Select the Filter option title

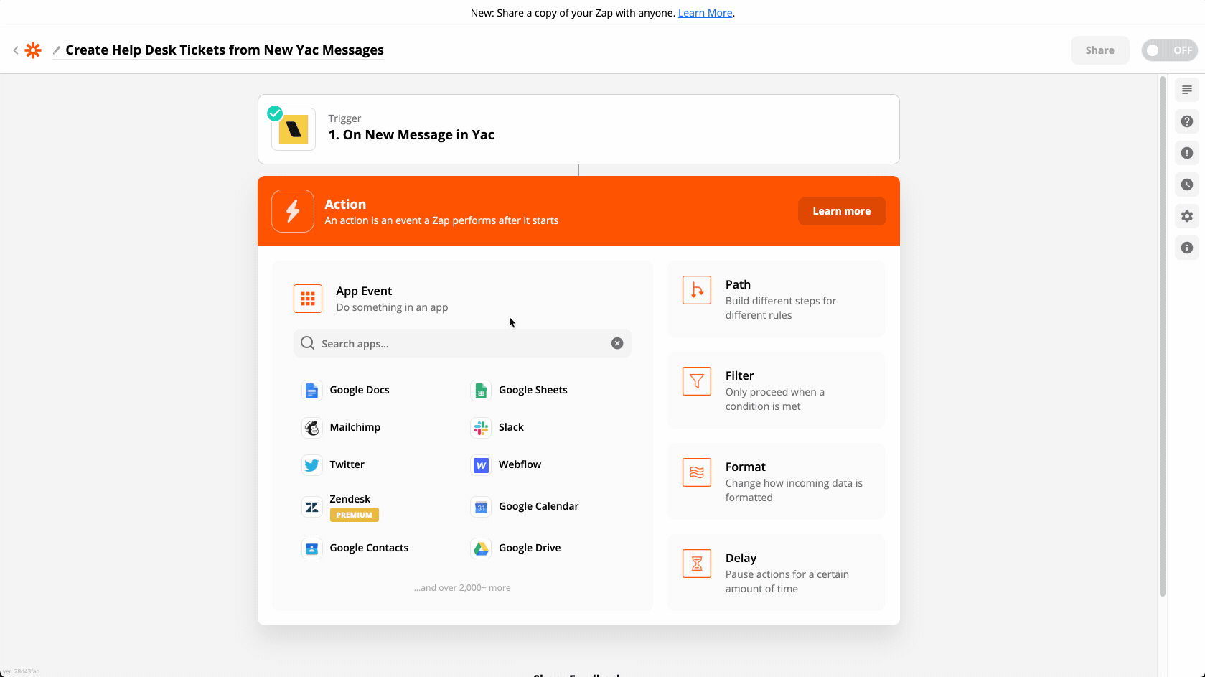click(739, 375)
